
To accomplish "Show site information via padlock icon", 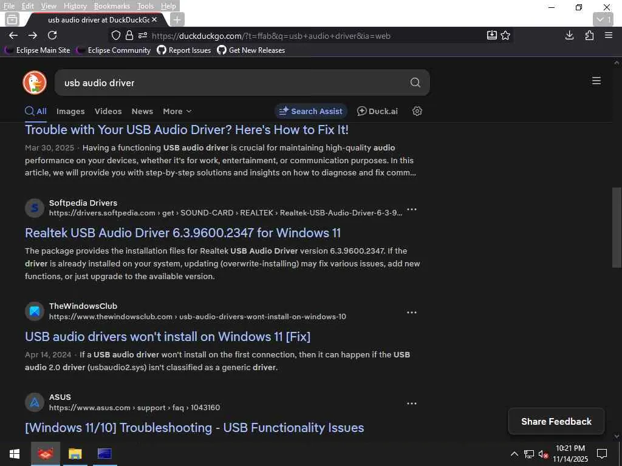I will coord(129,36).
